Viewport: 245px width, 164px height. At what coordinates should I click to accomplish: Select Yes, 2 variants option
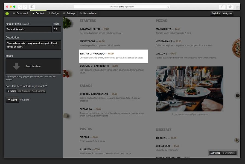24,91
